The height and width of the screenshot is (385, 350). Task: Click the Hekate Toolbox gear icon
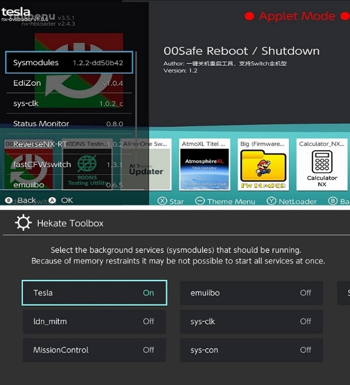point(23,222)
